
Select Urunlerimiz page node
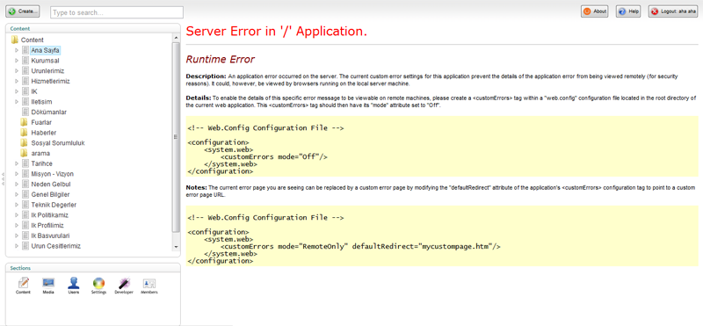[x=47, y=71]
